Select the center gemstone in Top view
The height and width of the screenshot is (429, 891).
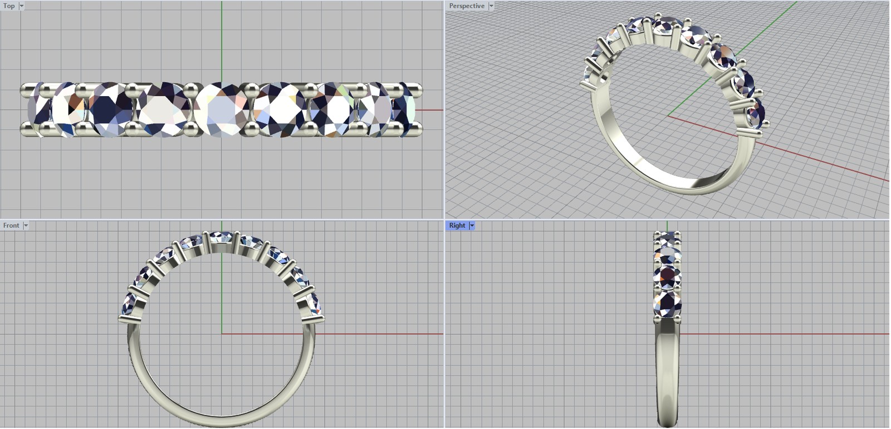(x=222, y=109)
